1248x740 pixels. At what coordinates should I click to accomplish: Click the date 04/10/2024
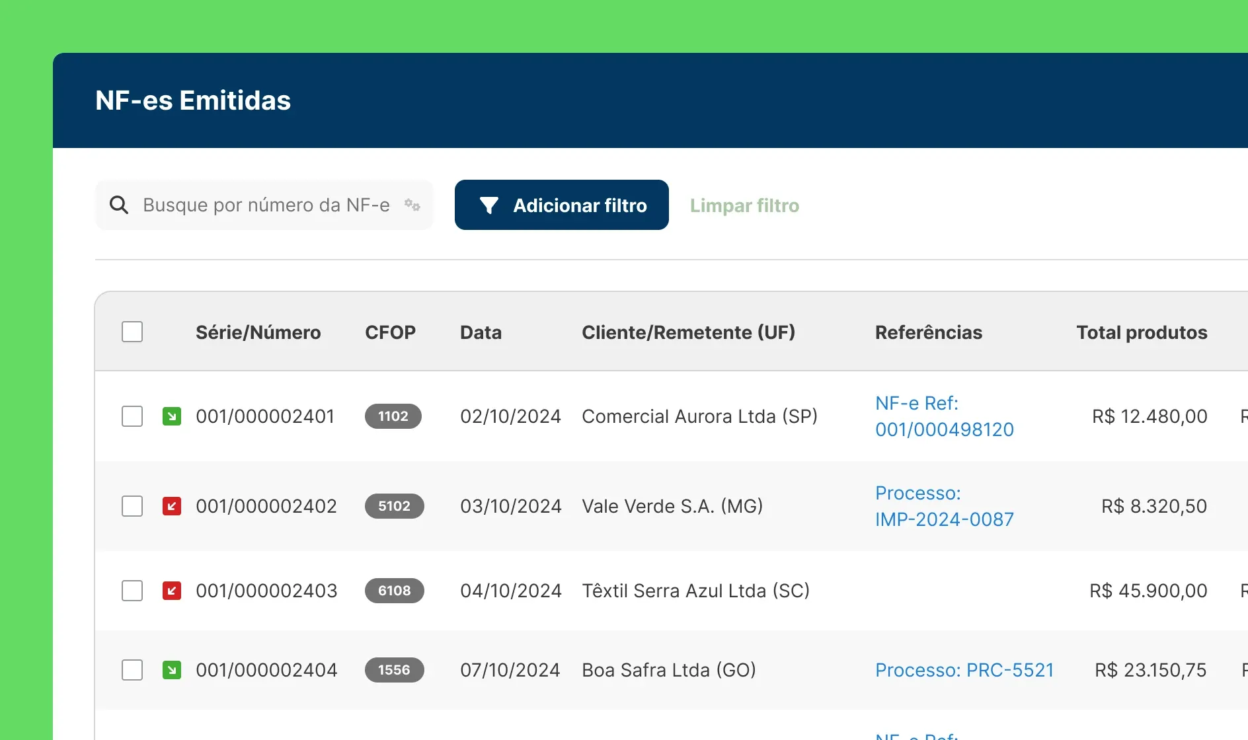pos(511,591)
